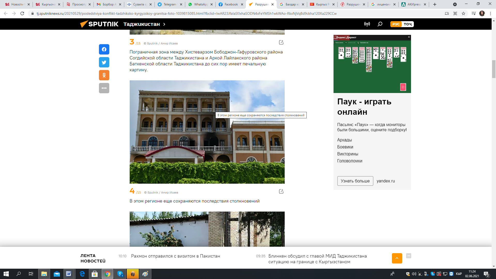
Task: Open headline Рахмон отправился с визитом в Пакистан
Action: [x=175, y=256]
